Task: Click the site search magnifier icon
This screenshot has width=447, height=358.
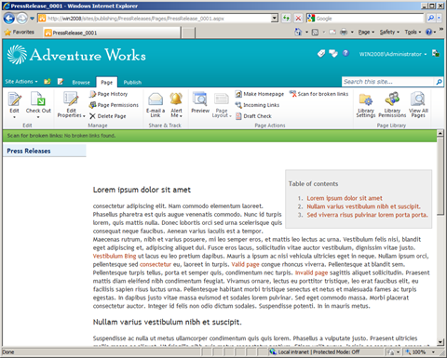Action: (x=439, y=82)
